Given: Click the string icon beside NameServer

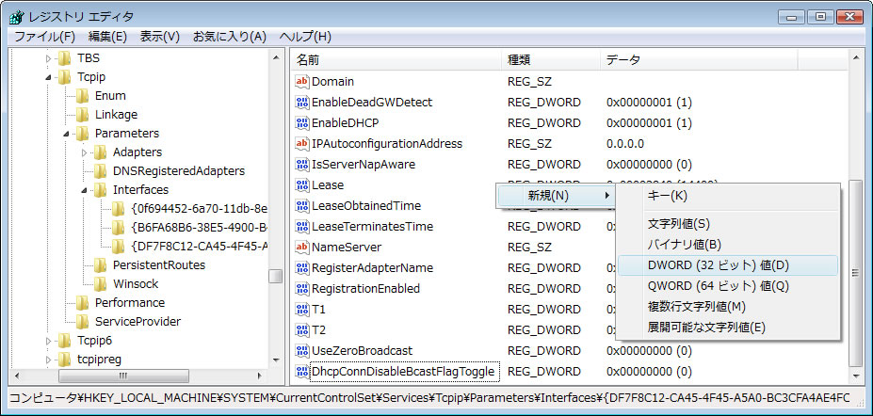Looking at the screenshot, I should pyautogui.click(x=301, y=247).
